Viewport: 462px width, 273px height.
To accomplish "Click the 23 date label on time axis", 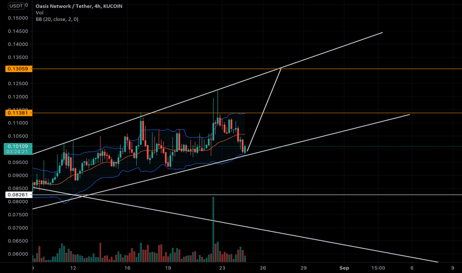I will coord(222,268).
